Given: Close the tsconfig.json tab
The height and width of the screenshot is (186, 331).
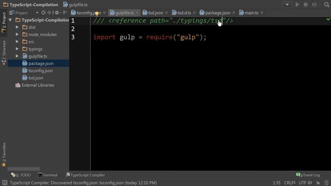Looking at the screenshot, I should point(104,13).
